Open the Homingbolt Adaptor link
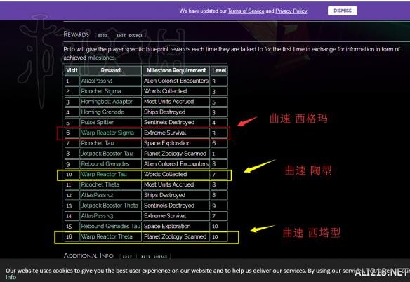This screenshot has width=410, height=282. tap(107, 102)
